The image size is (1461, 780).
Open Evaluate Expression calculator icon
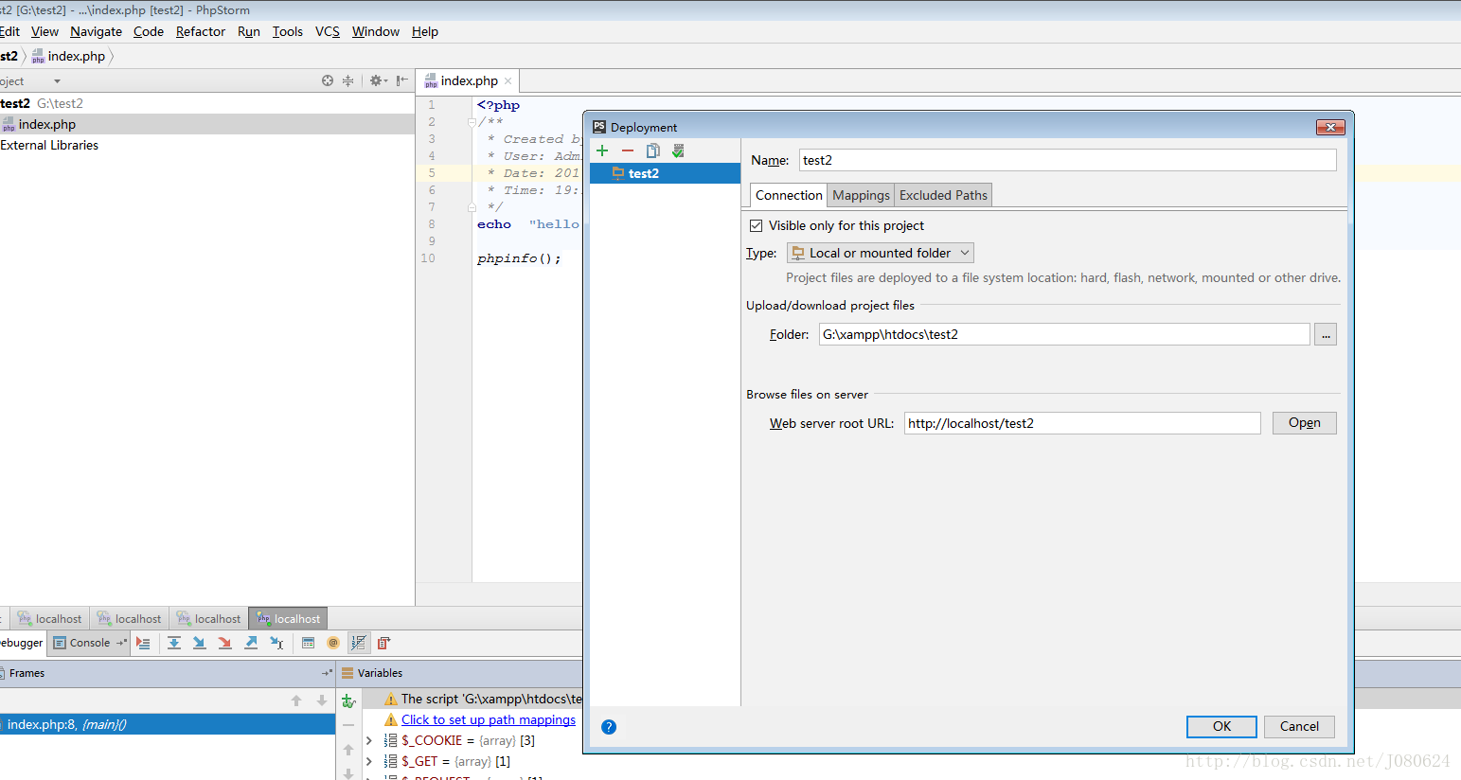tap(309, 643)
